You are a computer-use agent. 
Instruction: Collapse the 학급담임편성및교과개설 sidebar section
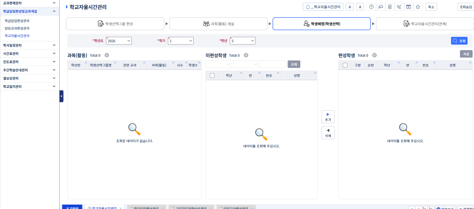pyautogui.click(x=30, y=11)
